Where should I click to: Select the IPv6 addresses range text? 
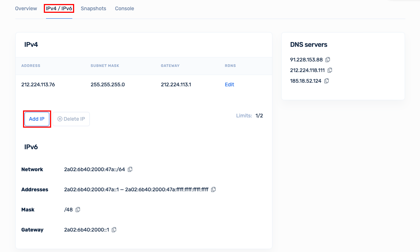tap(136, 189)
